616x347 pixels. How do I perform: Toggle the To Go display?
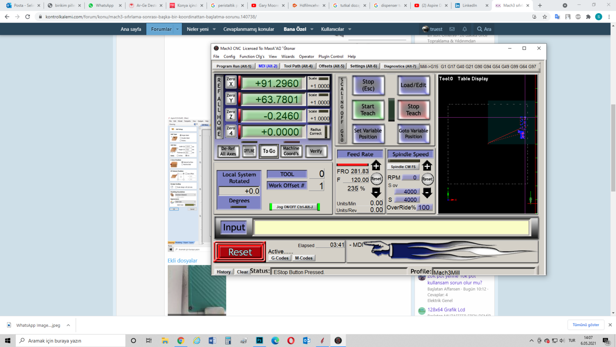pyautogui.click(x=269, y=151)
